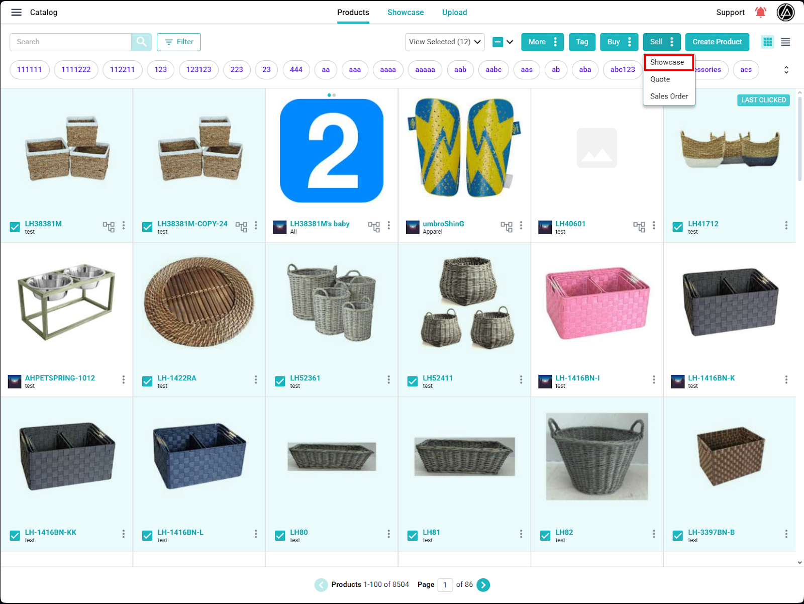Open variants icon for umbroShinG

(x=507, y=227)
